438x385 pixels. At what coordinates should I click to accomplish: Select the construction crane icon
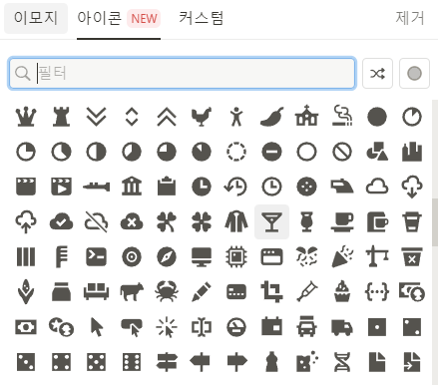pyautogui.click(x=377, y=256)
